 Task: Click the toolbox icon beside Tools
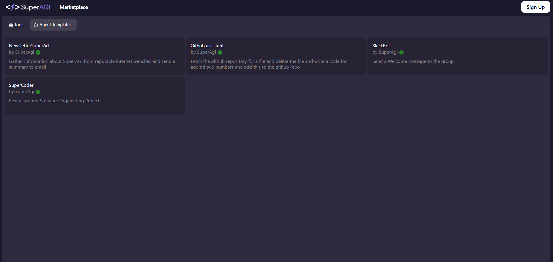[x=11, y=25]
